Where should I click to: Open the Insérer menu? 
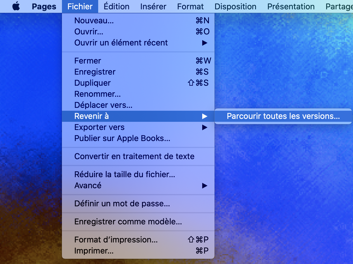pyautogui.click(x=153, y=6)
